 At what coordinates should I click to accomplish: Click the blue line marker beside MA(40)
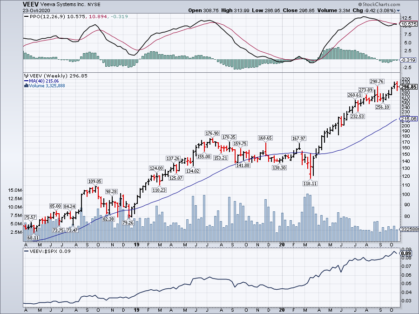click(26, 81)
